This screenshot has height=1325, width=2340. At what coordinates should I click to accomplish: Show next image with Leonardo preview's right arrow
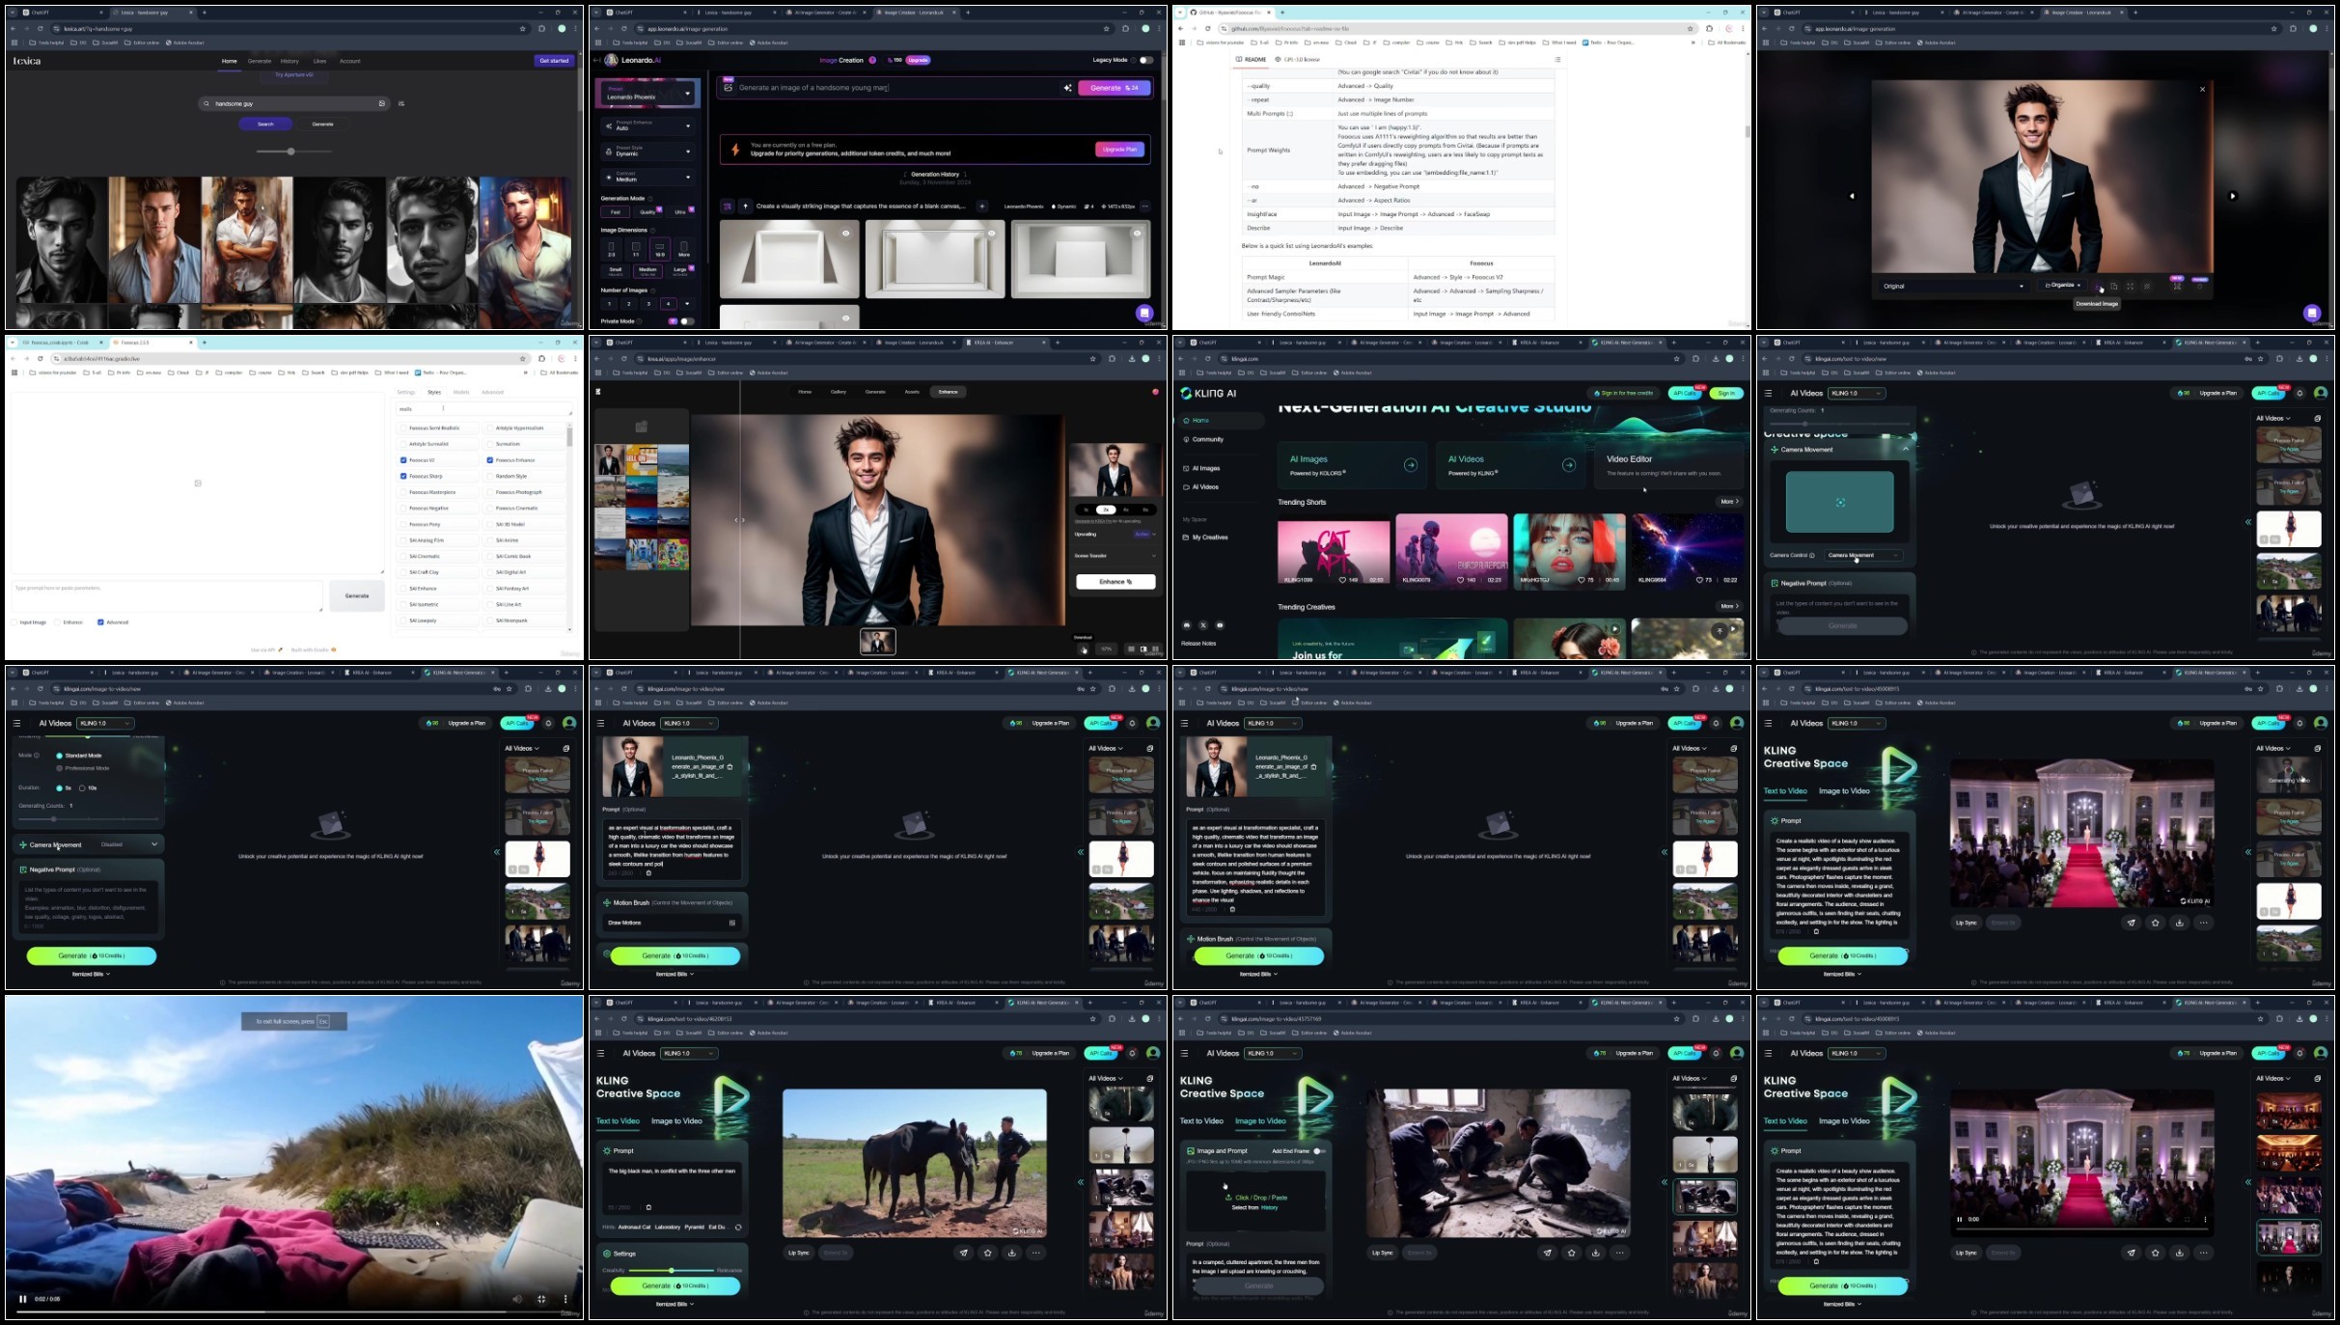pyautogui.click(x=2232, y=196)
